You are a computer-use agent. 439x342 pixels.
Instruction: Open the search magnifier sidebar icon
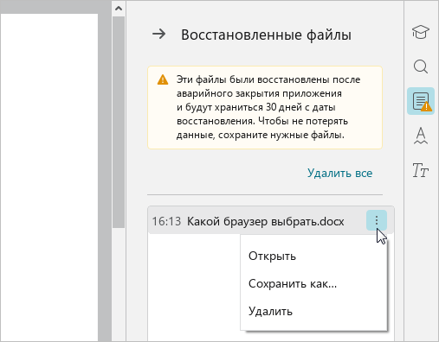click(x=421, y=66)
